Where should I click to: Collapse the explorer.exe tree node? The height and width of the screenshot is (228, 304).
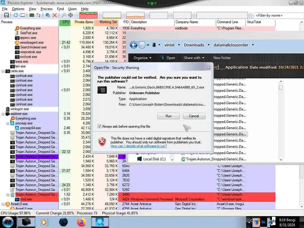coord(3,114)
